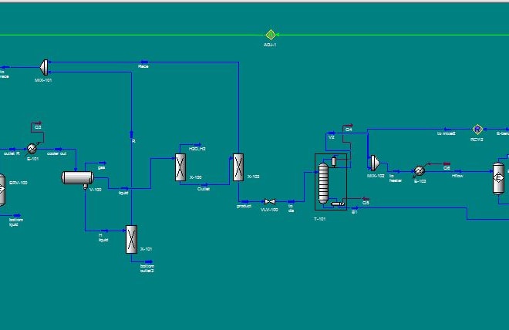Select the to mixer2 stream arrow
This screenshot has height=330, width=509.
click(447, 129)
